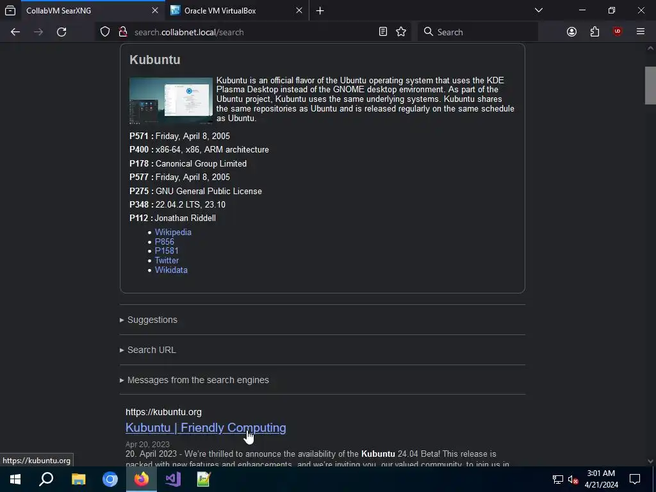The height and width of the screenshot is (492, 656).
Task: Click the forward navigation arrow
Action: point(38,32)
